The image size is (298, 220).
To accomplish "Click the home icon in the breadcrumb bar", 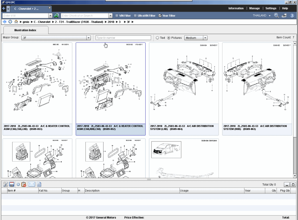I will pyautogui.click(x=16, y=21).
